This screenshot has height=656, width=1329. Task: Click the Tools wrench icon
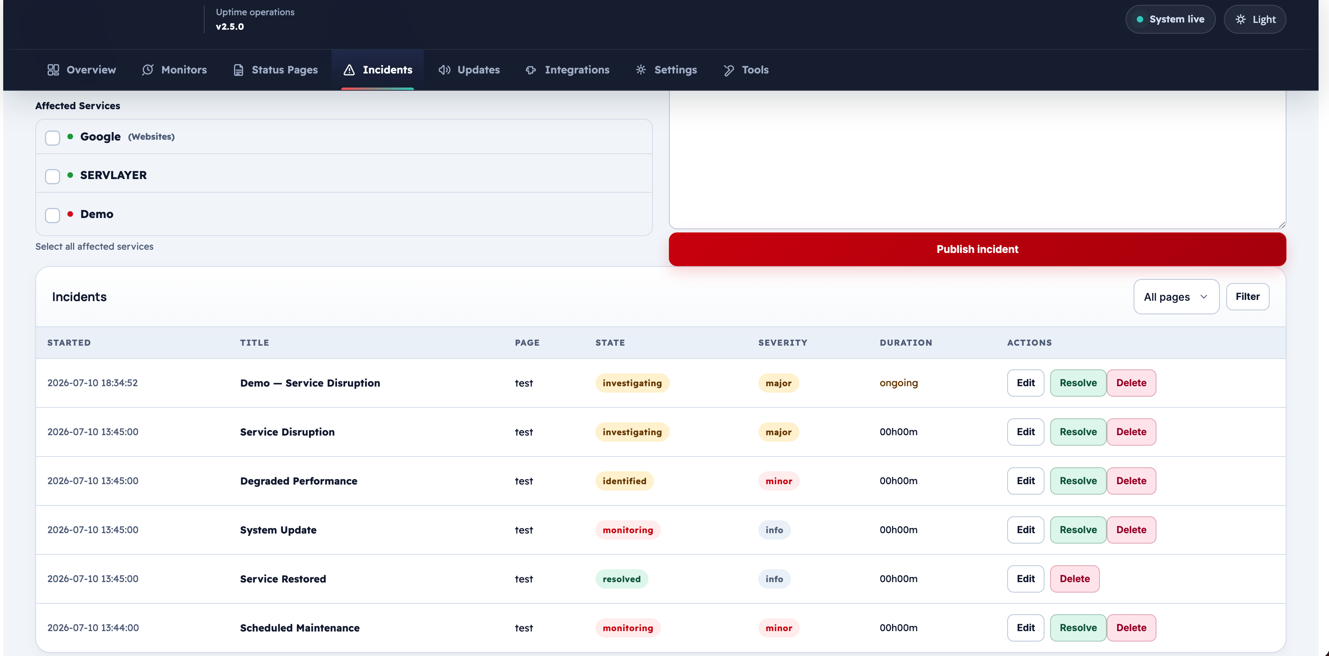point(728,70)
